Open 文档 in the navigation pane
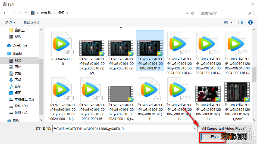257x144 pixels. [15, 73]
